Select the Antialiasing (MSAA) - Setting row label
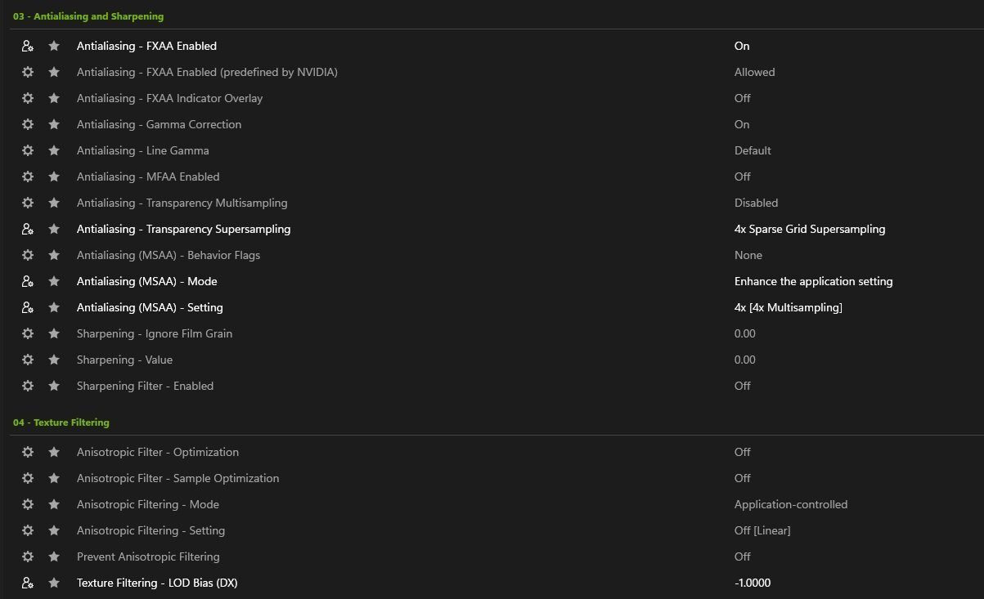984x599 pixels. coord(150,307)
